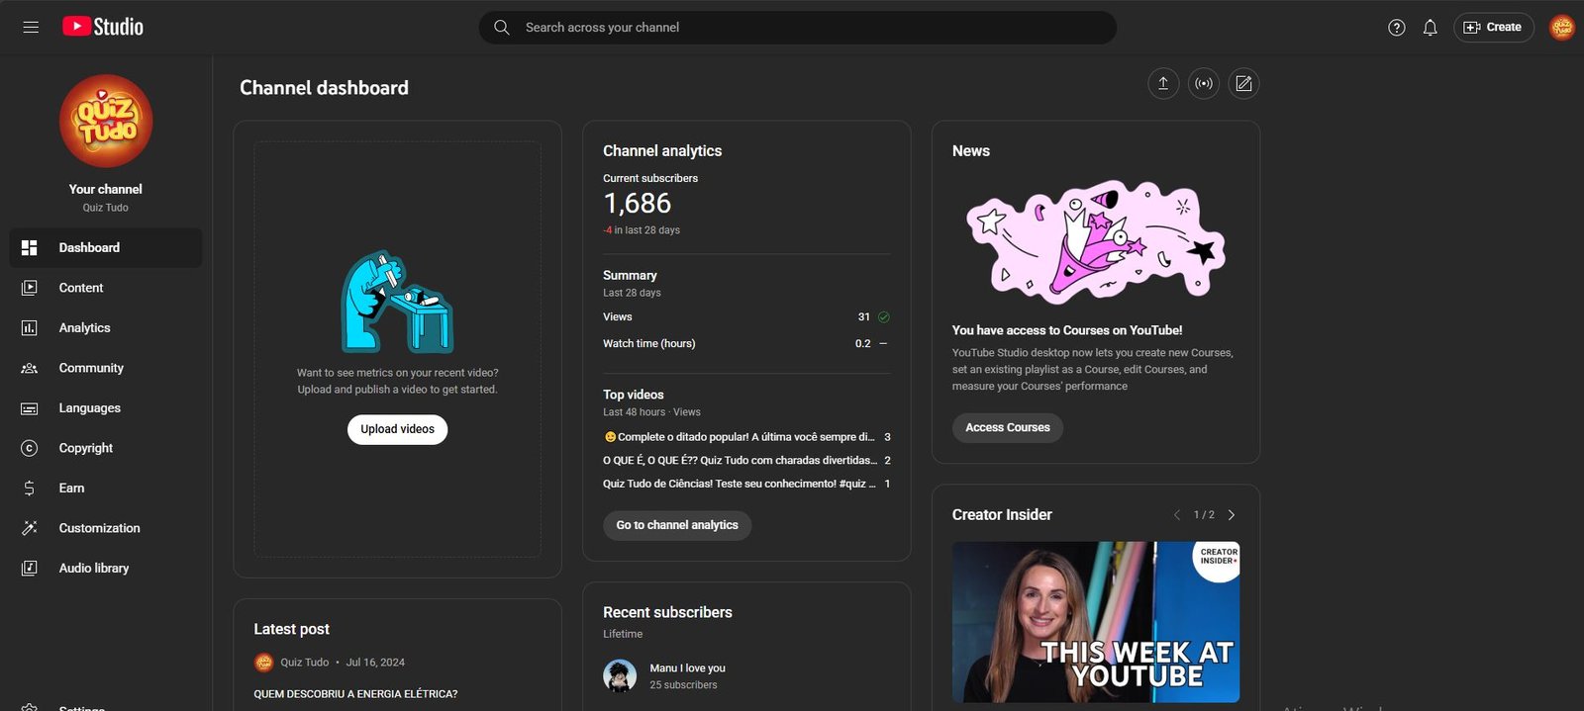Click the Languages subtitles icon

[x=30, y=408]
